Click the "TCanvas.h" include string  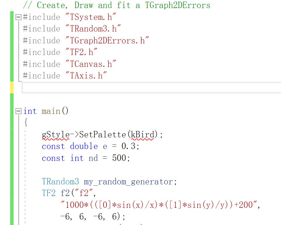click(91, 64)
